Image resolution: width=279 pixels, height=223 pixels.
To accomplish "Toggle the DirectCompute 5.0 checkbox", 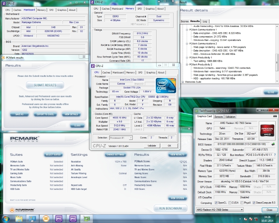I will pyautogui.click(x=254, y=203).
